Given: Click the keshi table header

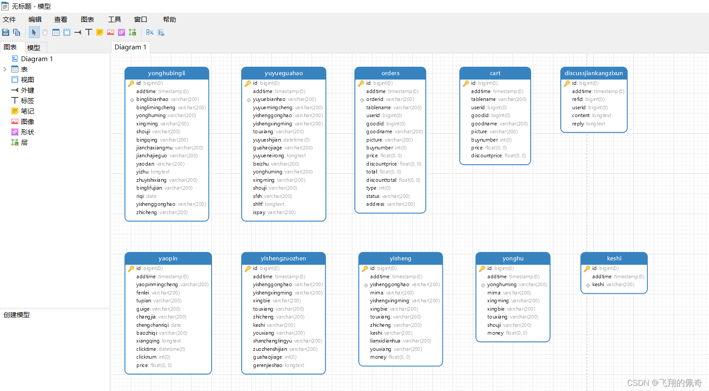Looking at the screenshot, I should pos(614,258).
